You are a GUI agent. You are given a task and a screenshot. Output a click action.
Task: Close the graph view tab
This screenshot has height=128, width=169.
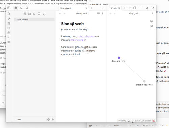click(x=119, y=8)
